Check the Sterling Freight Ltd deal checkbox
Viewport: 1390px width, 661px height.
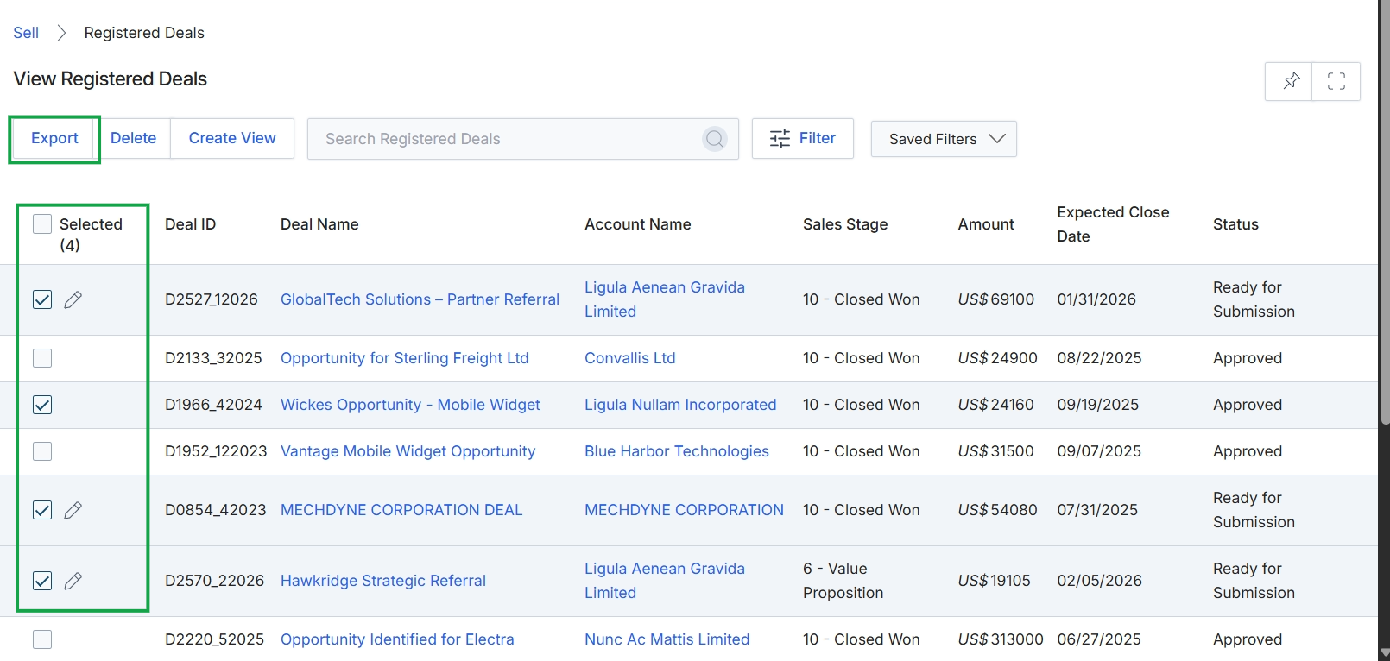[x=42, y=358]
